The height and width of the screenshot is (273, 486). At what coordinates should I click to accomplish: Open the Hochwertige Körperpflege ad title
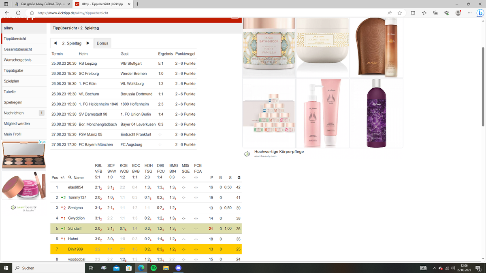click(279, 152)
